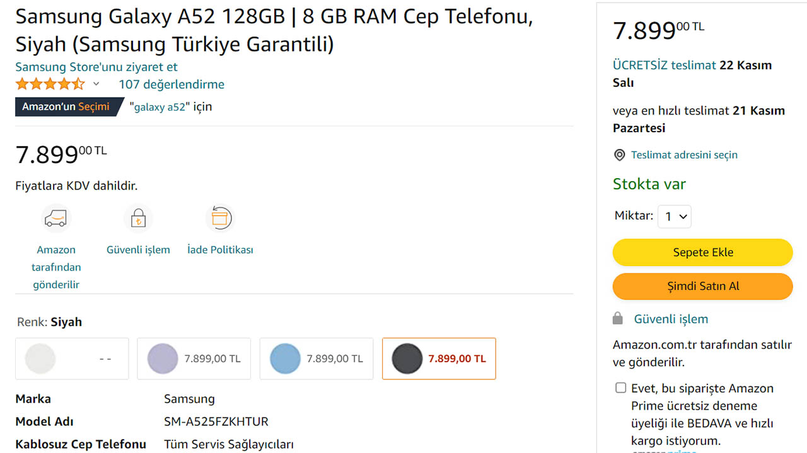This screenshot has height=453, width=807.
Task: Click the Amazon'un Seçimi badge
Action: [x=66, y=107]
